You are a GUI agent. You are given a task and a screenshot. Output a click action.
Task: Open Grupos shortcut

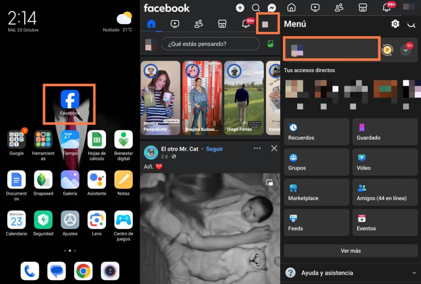pos(317,162)
